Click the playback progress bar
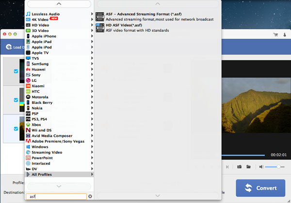The height and width of the screenshot is (203, 291). (x=243, y=155)
